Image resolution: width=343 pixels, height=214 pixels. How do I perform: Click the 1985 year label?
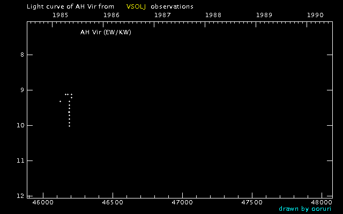point(61,15)
